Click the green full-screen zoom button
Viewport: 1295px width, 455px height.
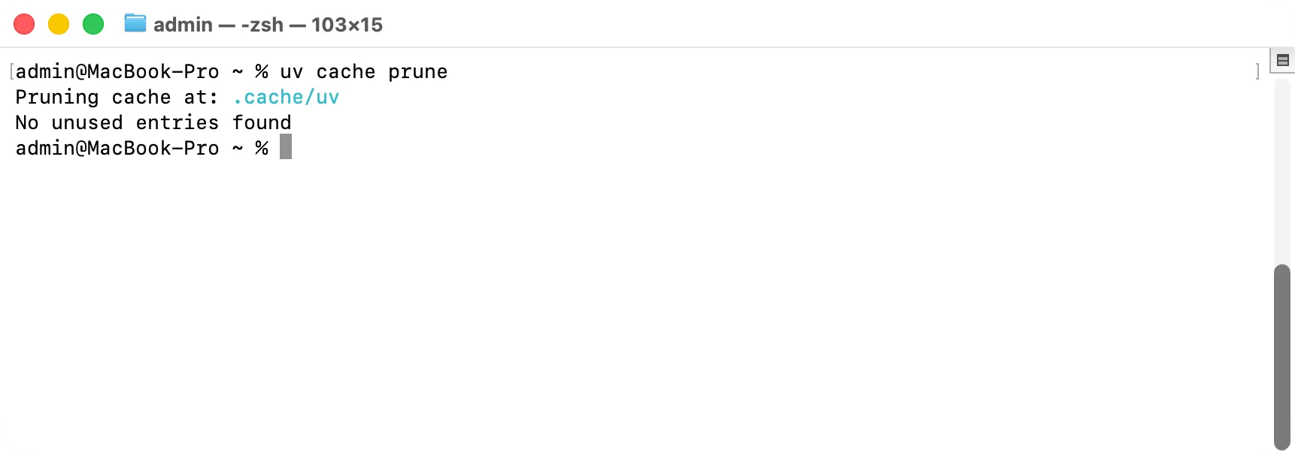coord(93,24)
